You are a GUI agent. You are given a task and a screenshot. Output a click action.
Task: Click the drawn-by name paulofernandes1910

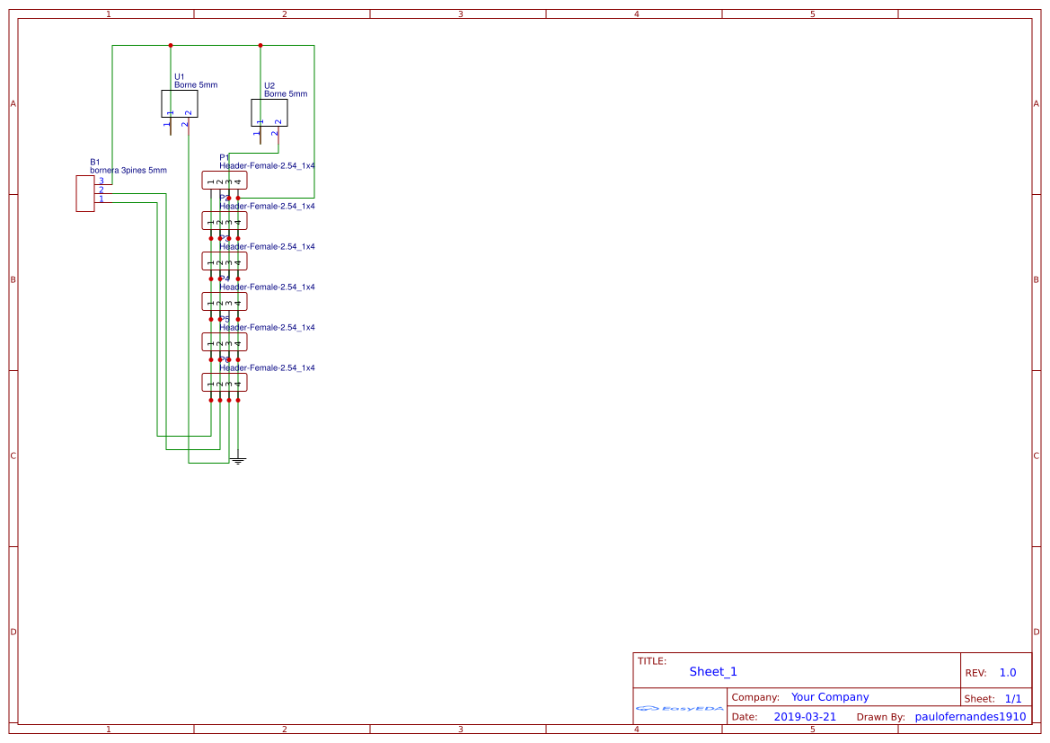point(969,716)
